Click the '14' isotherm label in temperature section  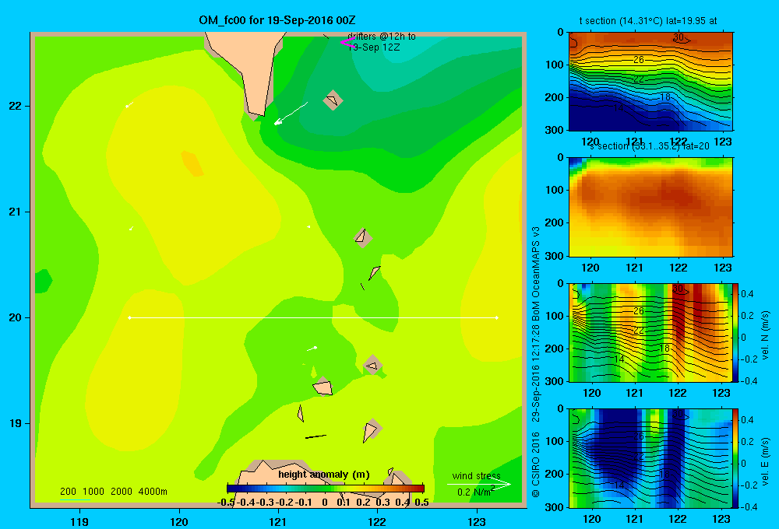(x=619, y=107)
